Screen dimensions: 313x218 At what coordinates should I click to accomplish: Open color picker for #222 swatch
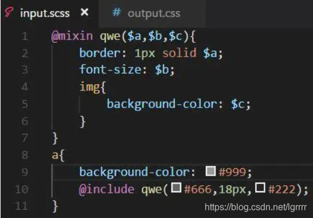[x=260, y=188]
